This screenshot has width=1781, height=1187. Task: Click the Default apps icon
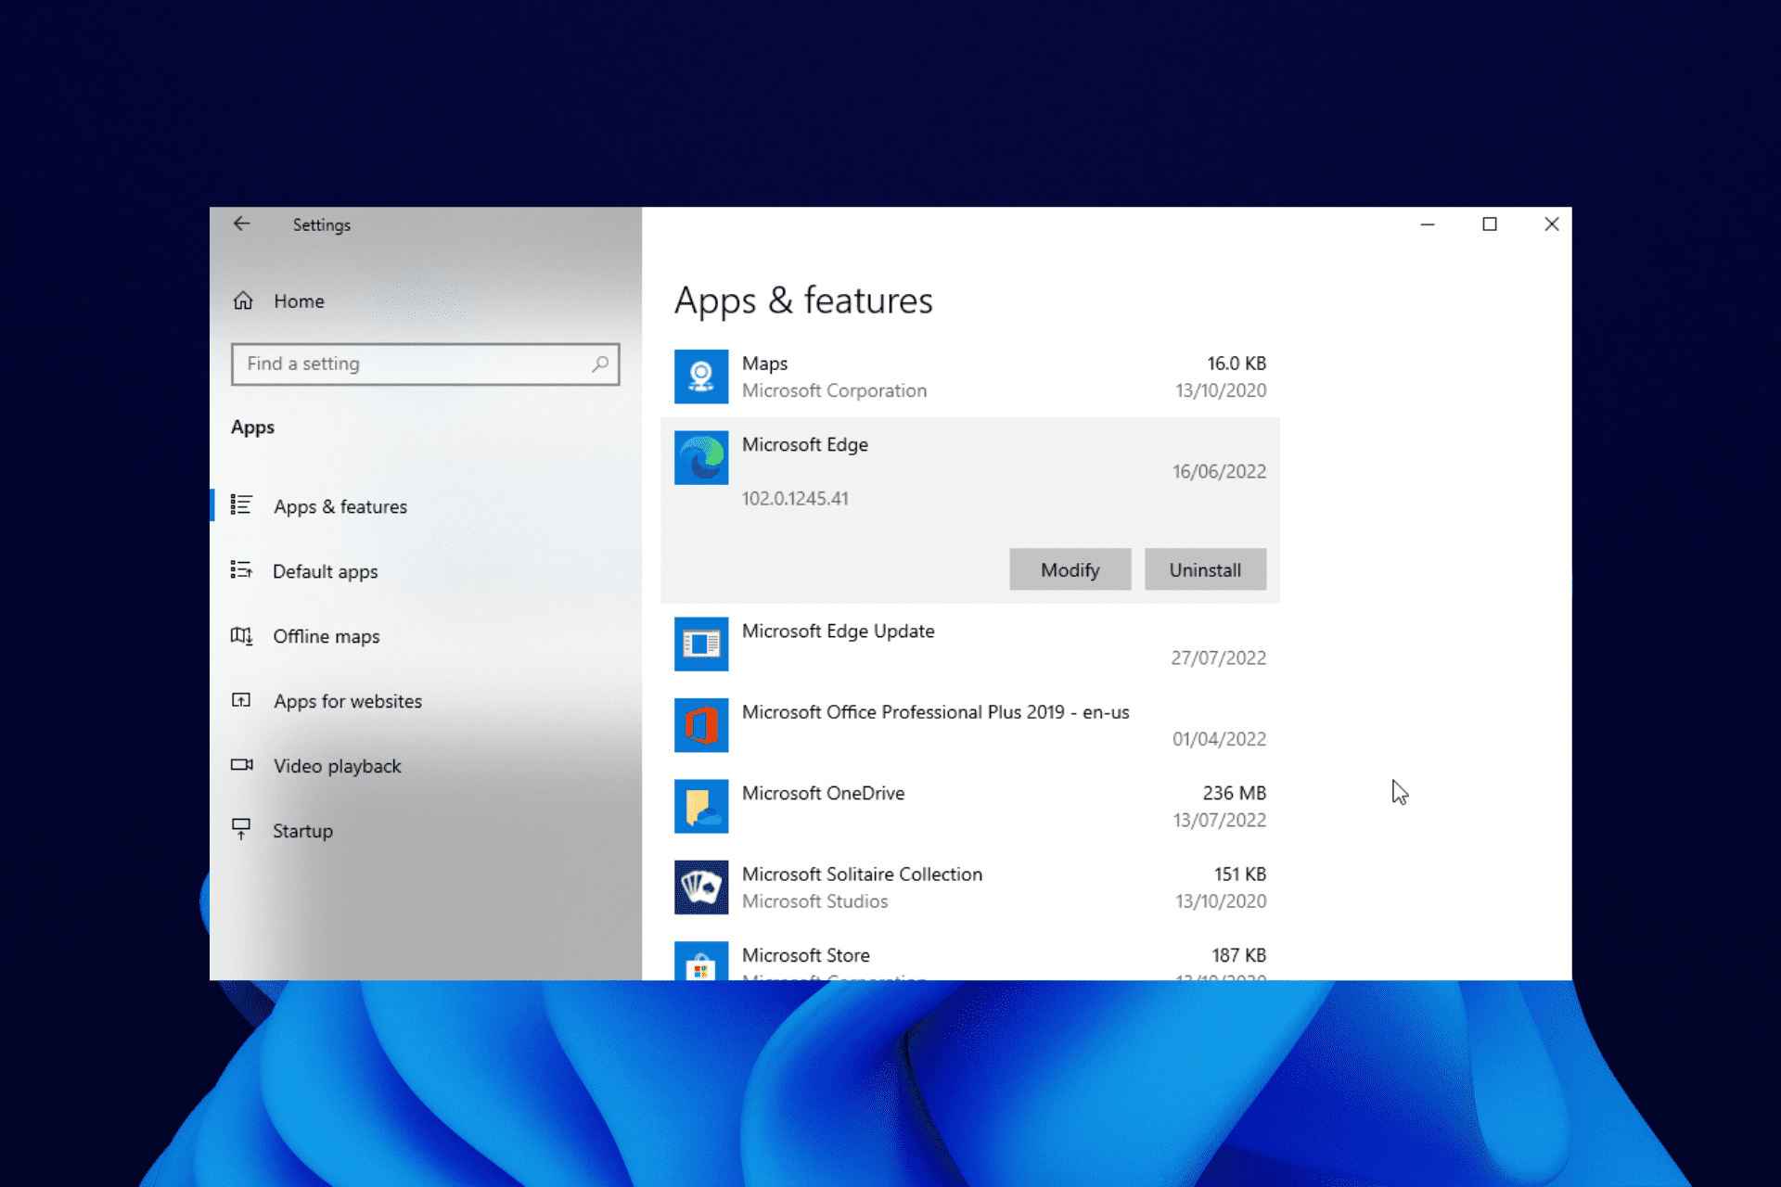point(241,570)
